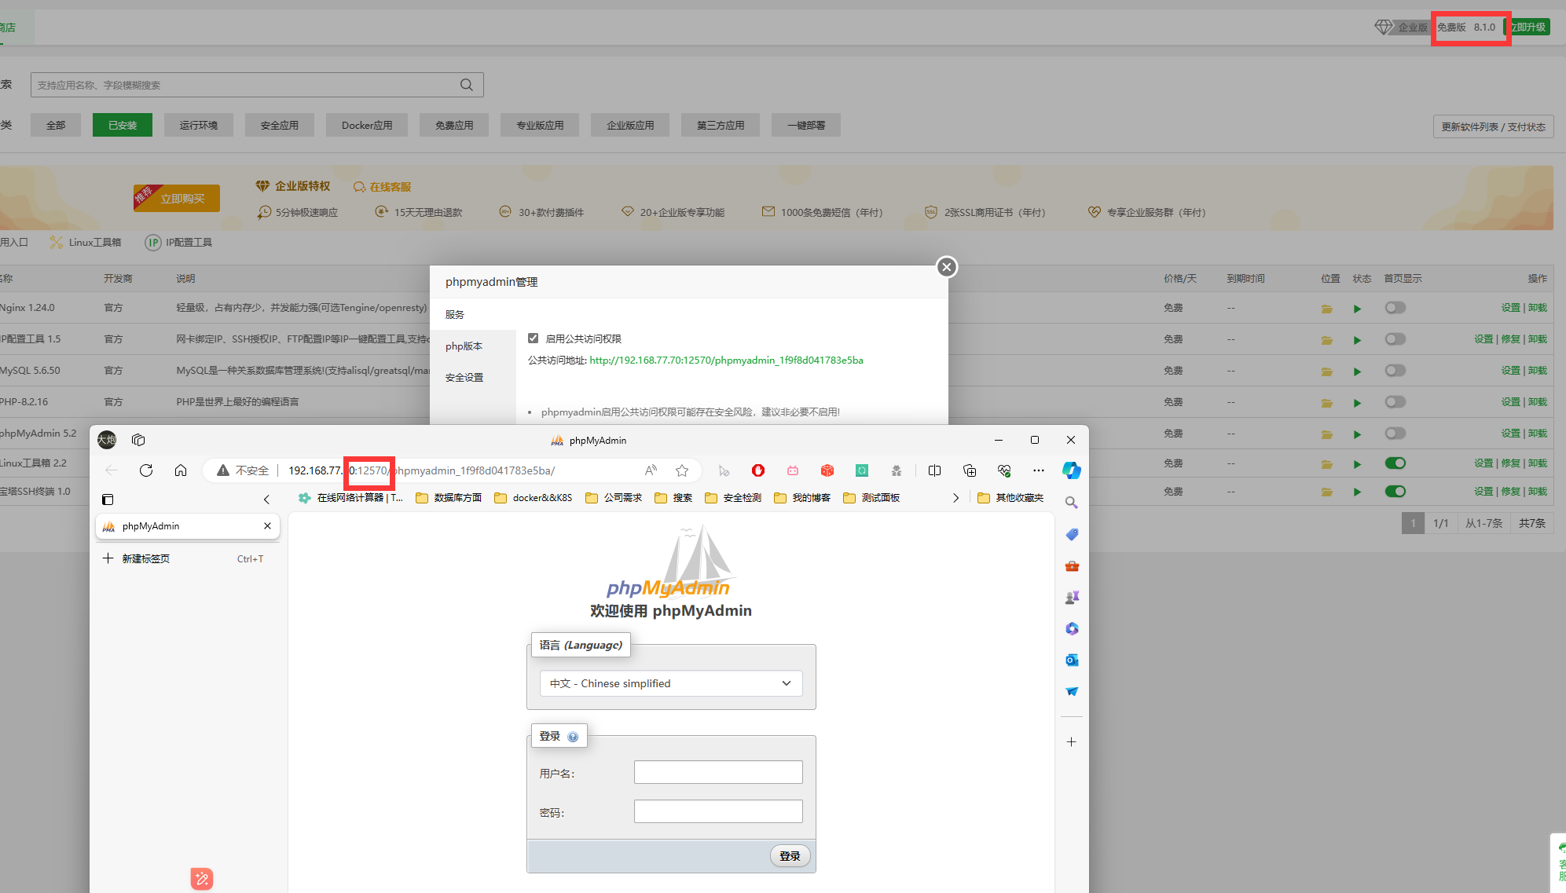Open the Copilot sidebar icon

(1072, 470)
